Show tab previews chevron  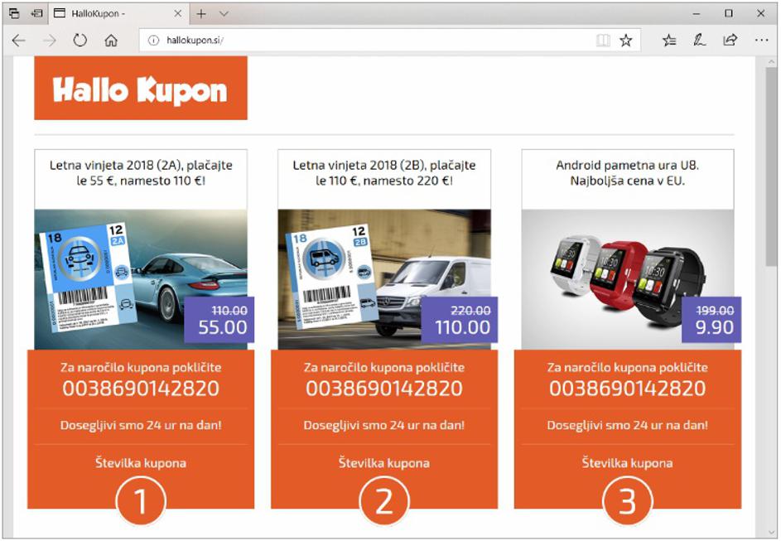[224, 14]
